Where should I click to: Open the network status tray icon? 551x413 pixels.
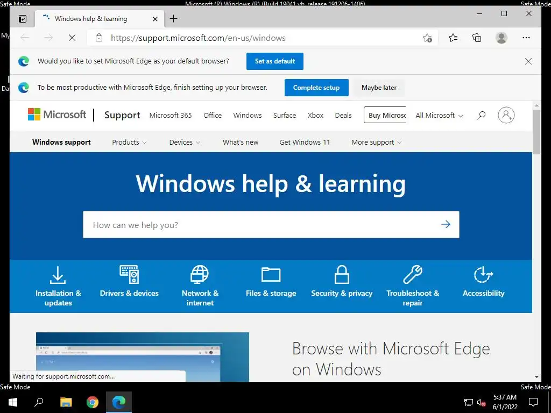(469, 402)
